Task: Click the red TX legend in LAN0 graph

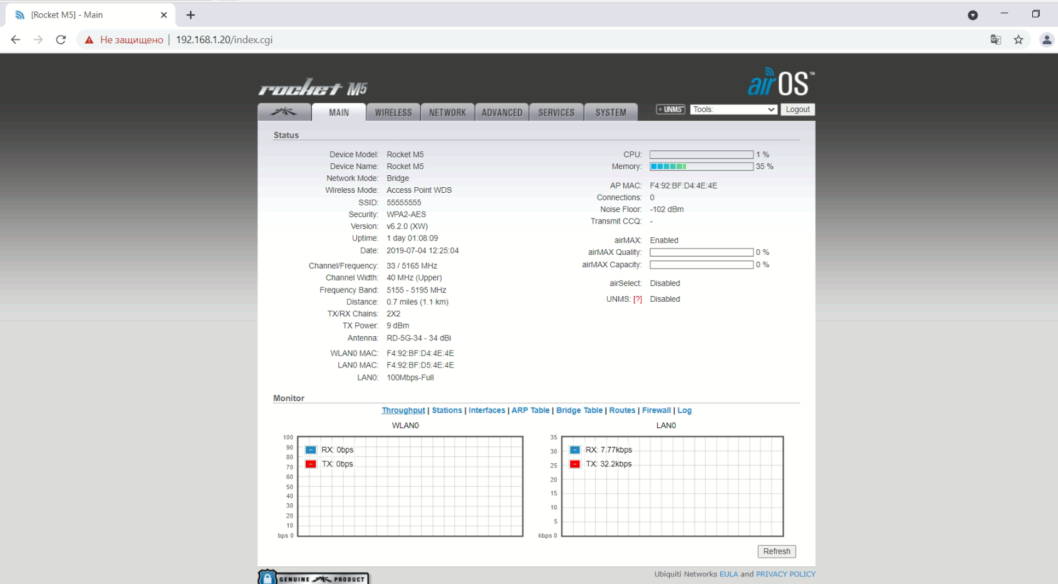Action: click(x=575, y=464)
